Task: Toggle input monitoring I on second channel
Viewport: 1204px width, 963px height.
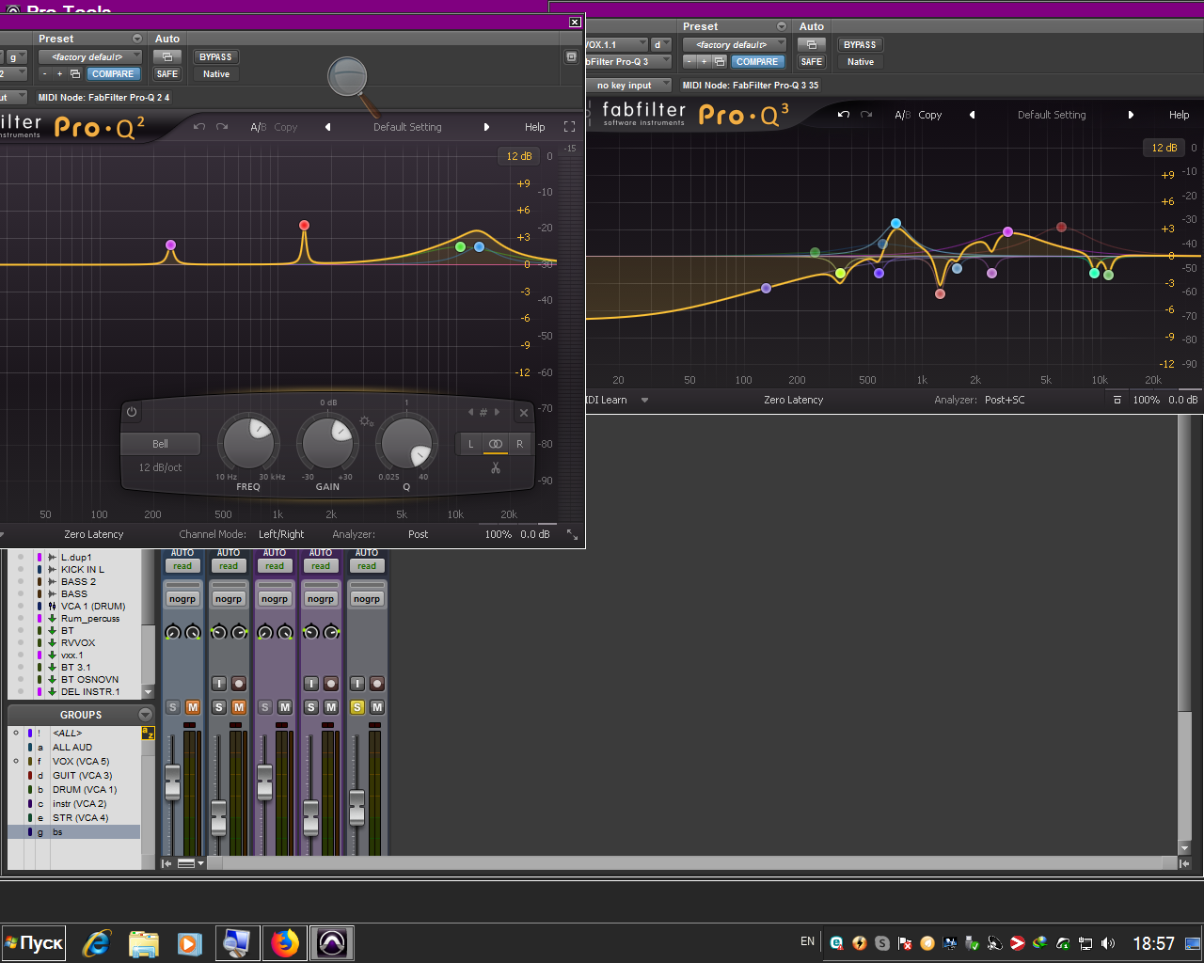Action: point(218,684)
